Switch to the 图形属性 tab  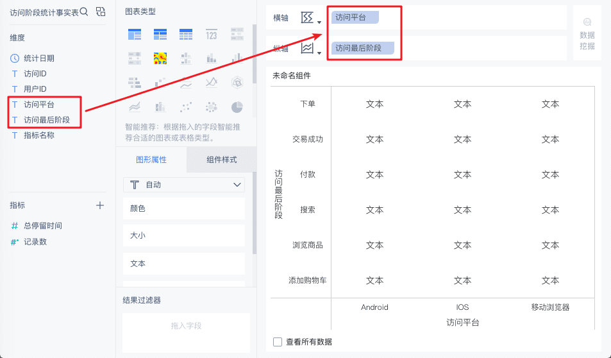coord(151,160)
